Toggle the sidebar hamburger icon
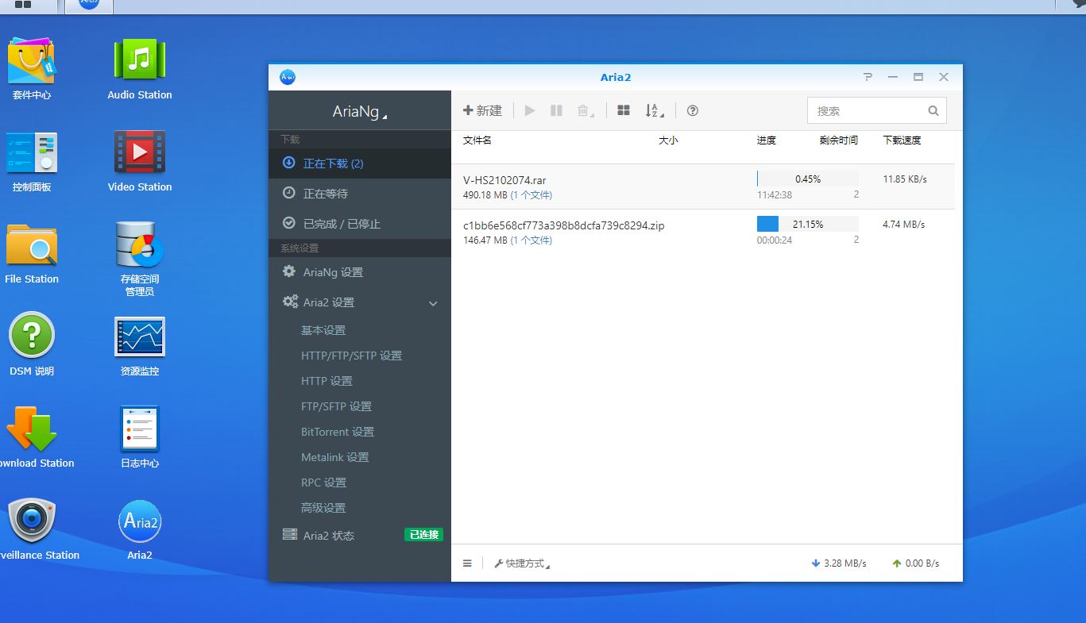This screenshot has width=1086, height=623. point(467,563)
